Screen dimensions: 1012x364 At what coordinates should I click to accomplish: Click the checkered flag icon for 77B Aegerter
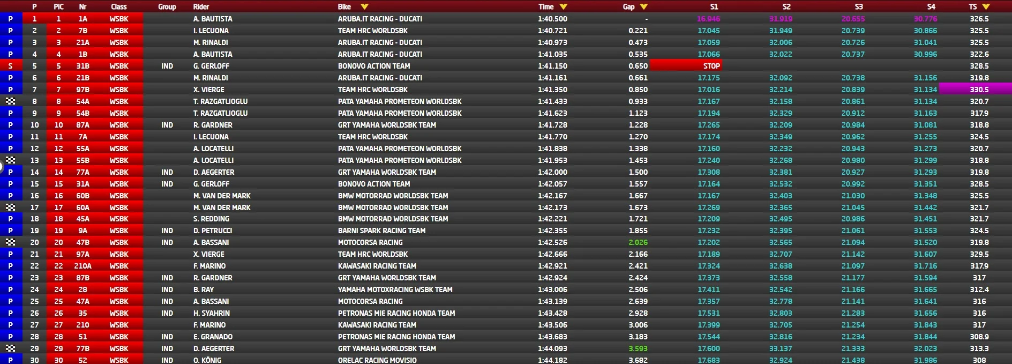tap(10, 348)
